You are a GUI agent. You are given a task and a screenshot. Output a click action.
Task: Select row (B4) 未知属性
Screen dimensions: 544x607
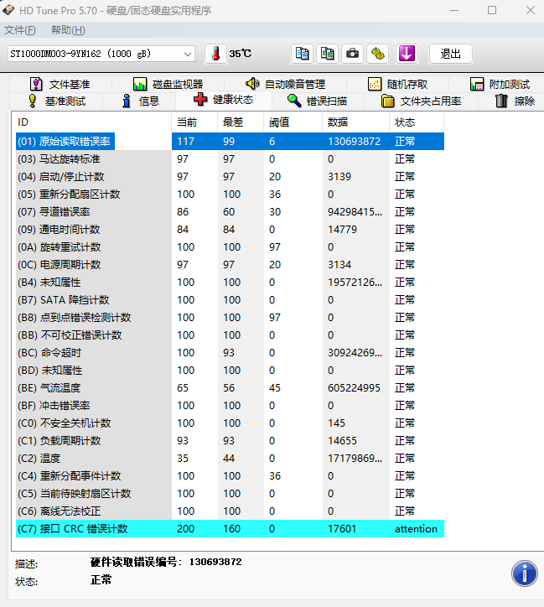(230, 283)
